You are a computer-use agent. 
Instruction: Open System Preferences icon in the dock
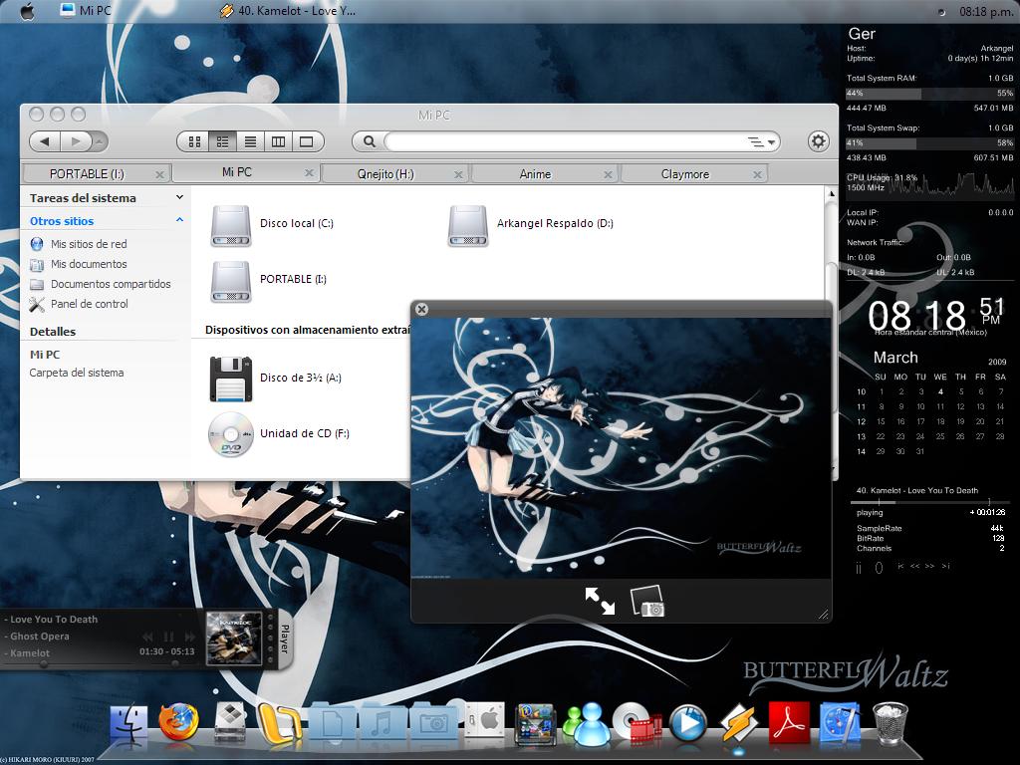(485, 721)
